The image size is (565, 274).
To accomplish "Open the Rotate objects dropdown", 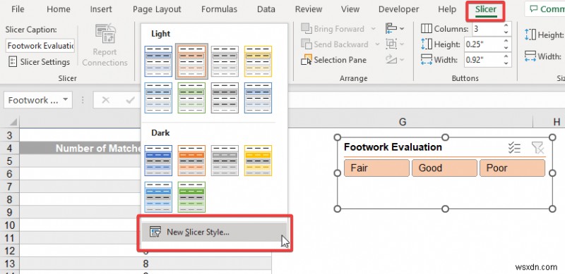I will 395,59.
